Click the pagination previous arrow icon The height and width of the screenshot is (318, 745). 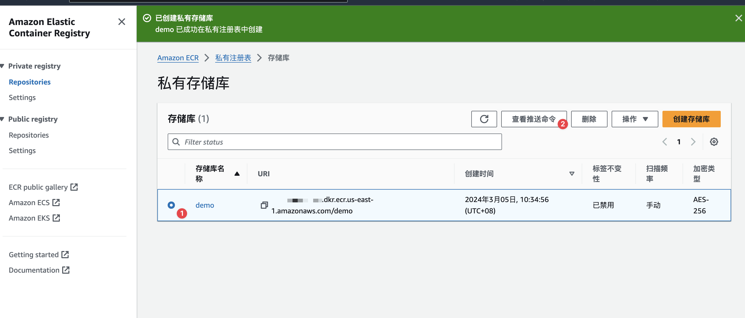[x=665, y=141]
